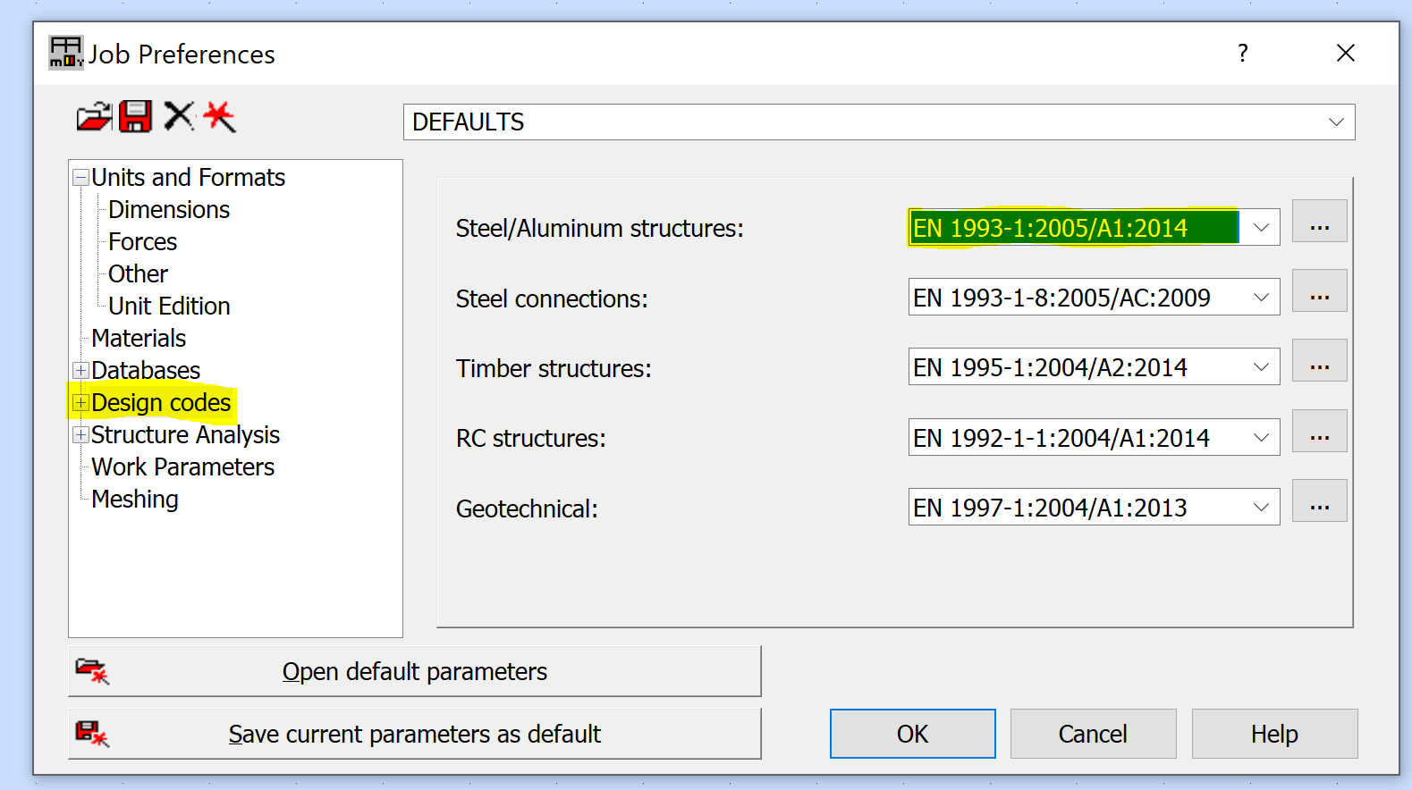Expand the Design codes tree node
1412x790 pixels.
pos(80,402)
